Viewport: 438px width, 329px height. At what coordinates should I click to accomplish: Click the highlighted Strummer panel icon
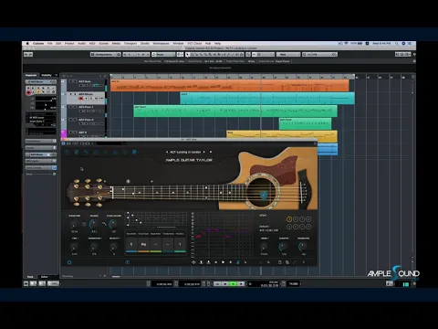pos(77,152)
